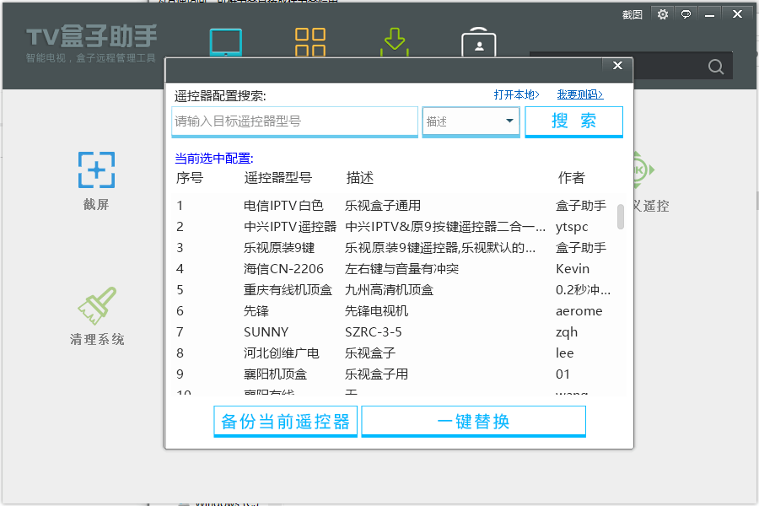Click the feedback chat bubble icon
The width and height of the screenshot is (759, 506).
tap(686, 14)
